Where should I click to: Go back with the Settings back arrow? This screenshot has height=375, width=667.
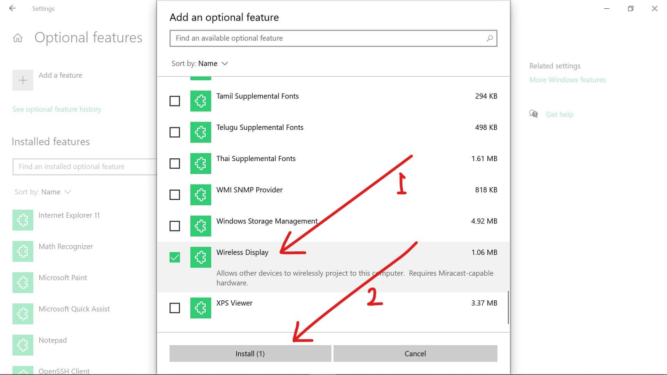tap(13, 8)
